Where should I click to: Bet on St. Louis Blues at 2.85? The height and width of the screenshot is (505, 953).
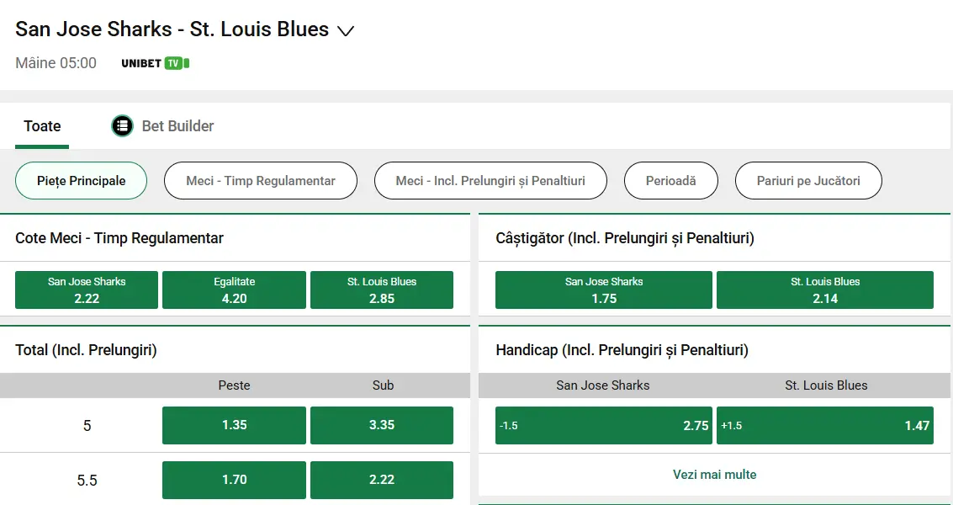pos(382,290)
